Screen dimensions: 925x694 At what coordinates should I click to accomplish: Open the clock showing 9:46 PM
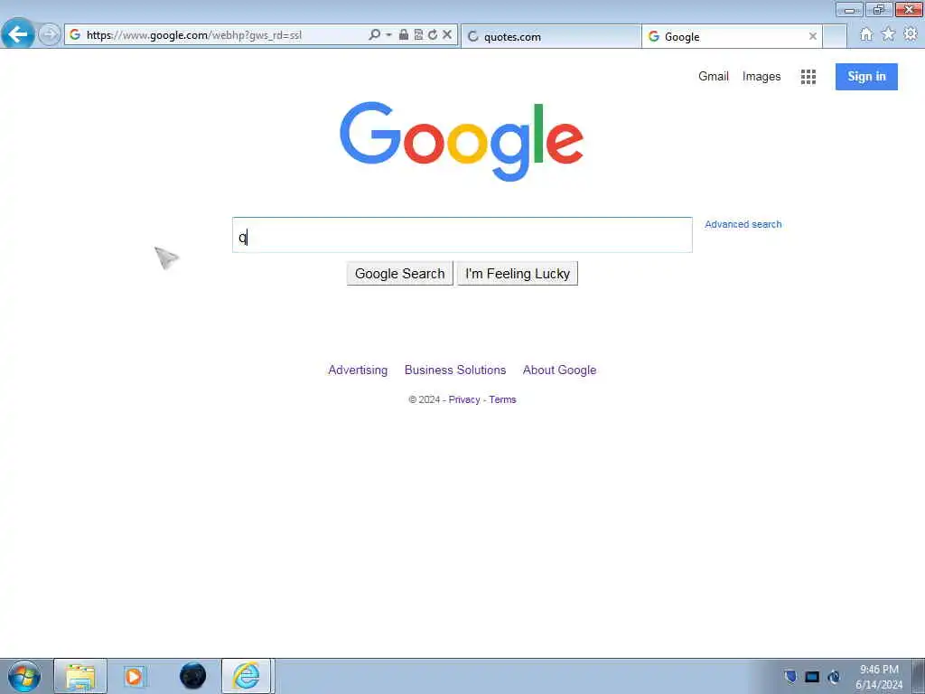click(878, 677)
